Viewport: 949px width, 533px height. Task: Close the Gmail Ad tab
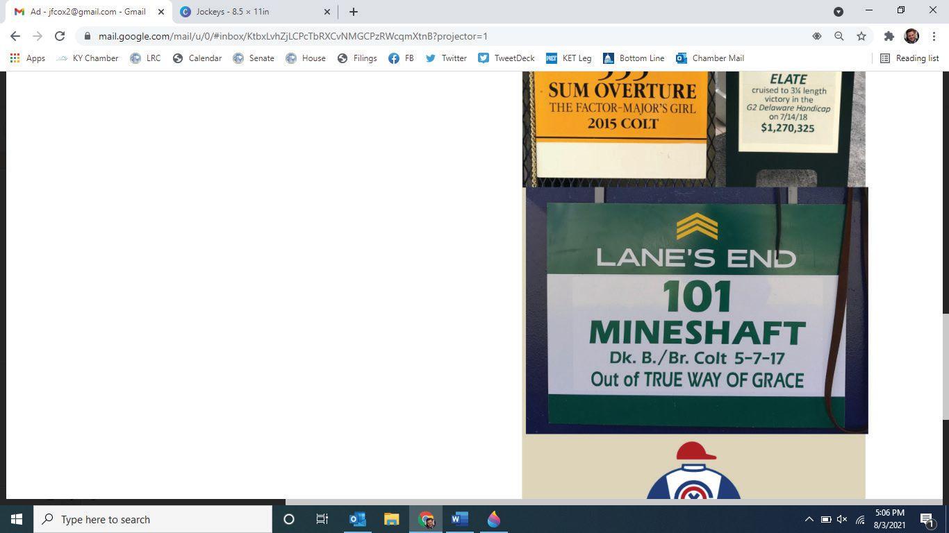pos(161,12)
